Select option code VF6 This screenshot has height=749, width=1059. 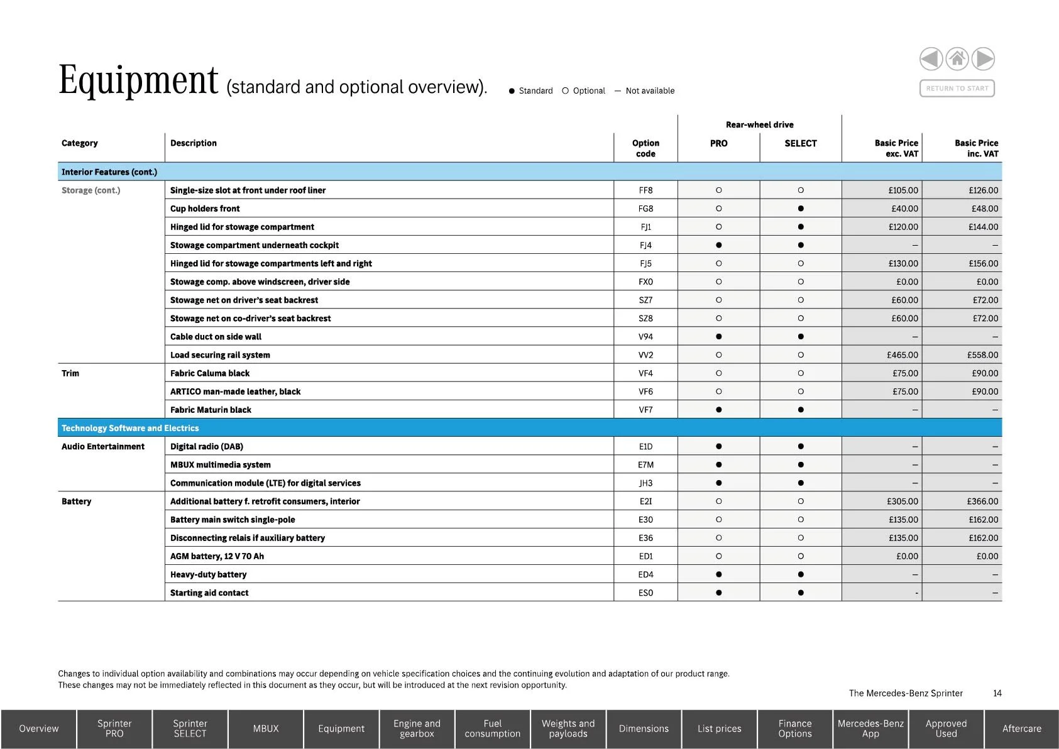[x=645, y=391]
